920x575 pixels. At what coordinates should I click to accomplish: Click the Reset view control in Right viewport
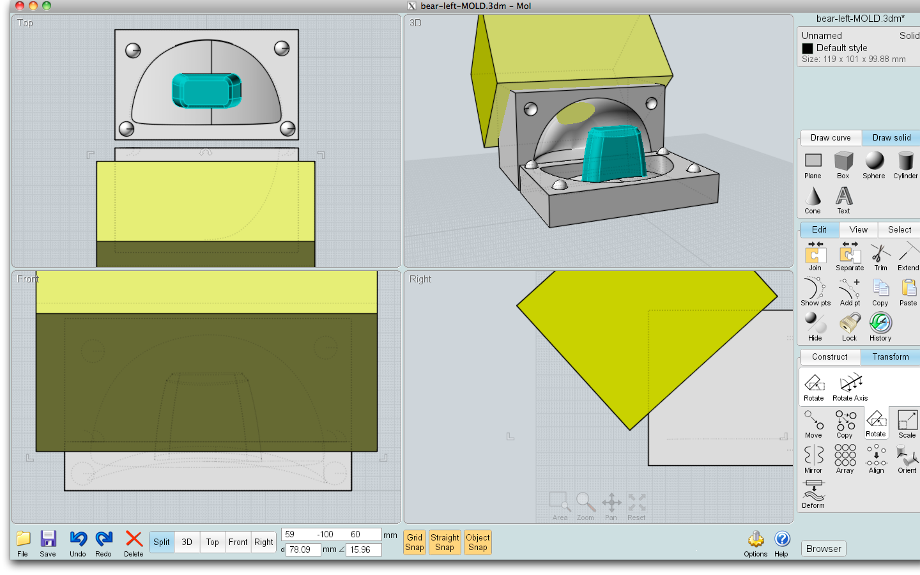[x=636, y=507]
